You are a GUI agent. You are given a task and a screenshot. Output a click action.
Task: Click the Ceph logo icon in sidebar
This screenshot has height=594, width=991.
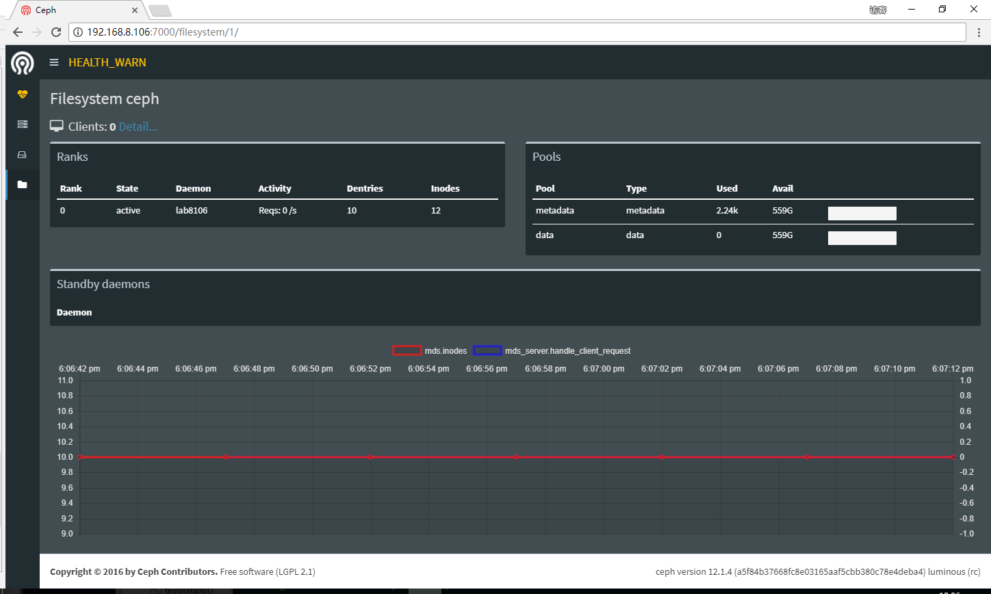23,62
